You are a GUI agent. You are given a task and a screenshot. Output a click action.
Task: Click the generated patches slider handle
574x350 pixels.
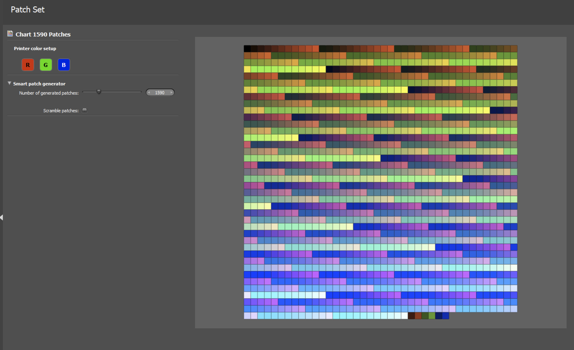point(99,92)
